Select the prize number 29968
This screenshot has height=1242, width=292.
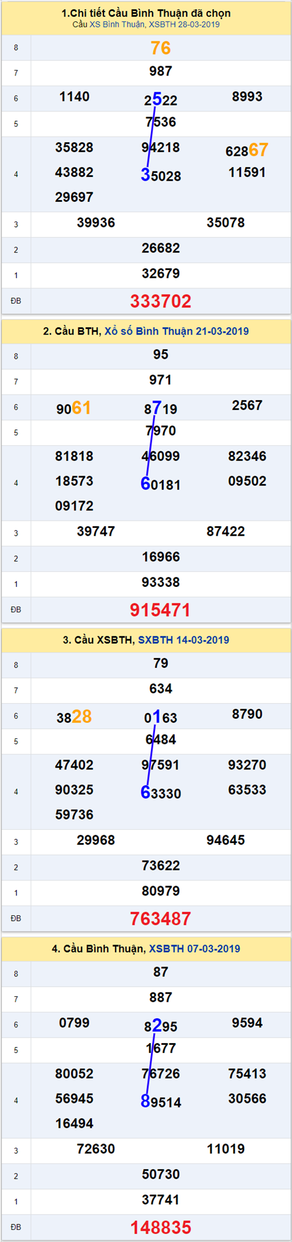point(96,841)
